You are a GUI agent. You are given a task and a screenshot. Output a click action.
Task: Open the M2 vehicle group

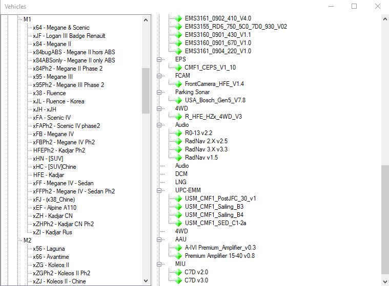(28, 240)
